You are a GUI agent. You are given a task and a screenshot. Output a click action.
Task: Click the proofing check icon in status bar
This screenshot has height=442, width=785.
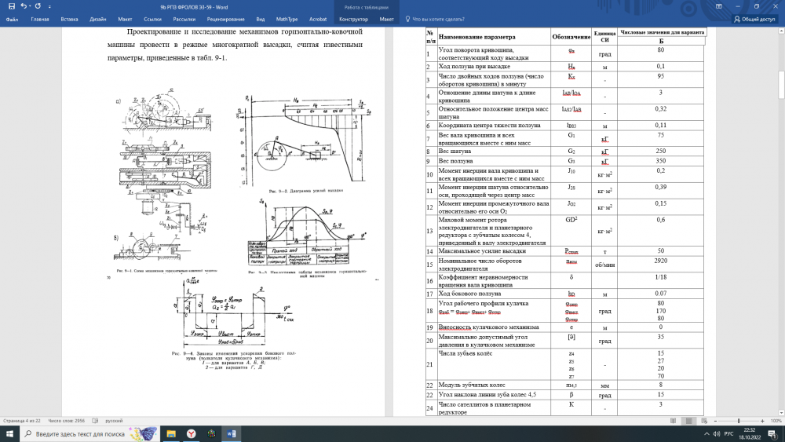point(97,420)
